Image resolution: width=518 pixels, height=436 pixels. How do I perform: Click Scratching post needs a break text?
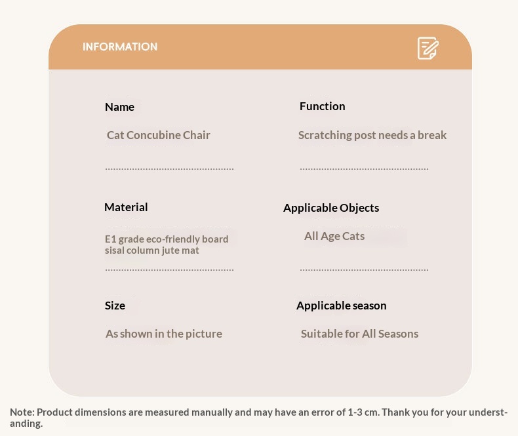pos(372,135)
